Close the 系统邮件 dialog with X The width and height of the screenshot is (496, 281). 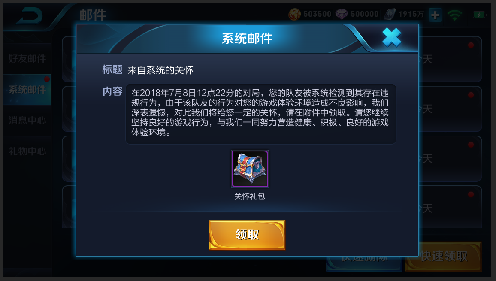392,37
